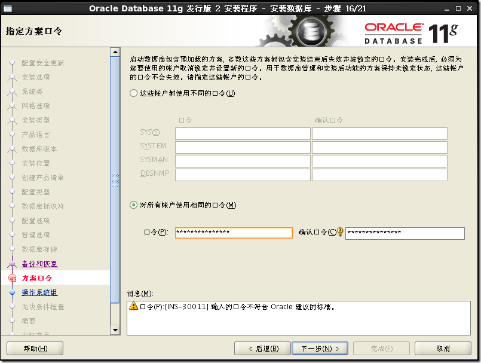
Task: Click the sidebar scroll down arrow
Action: pos(115,330)
